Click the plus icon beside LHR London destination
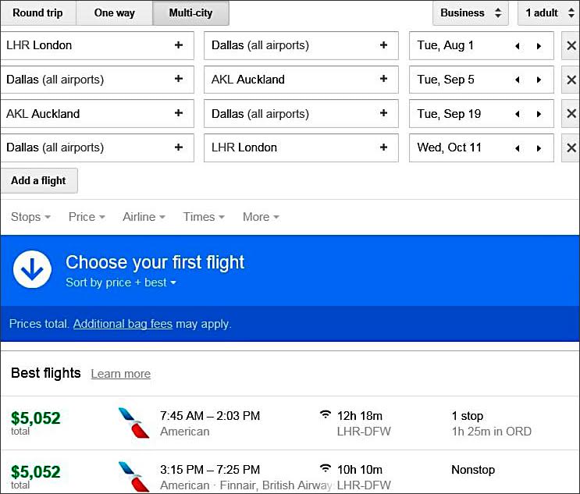 point(383,147)
